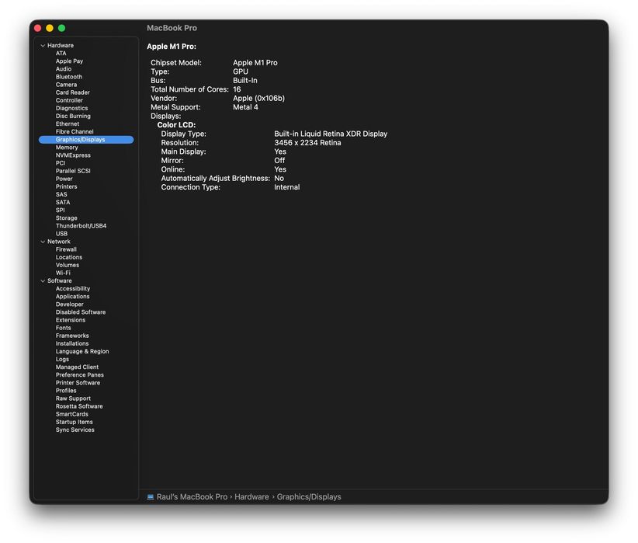Click the Chipset Model value Apple M1 Pro

255,63
